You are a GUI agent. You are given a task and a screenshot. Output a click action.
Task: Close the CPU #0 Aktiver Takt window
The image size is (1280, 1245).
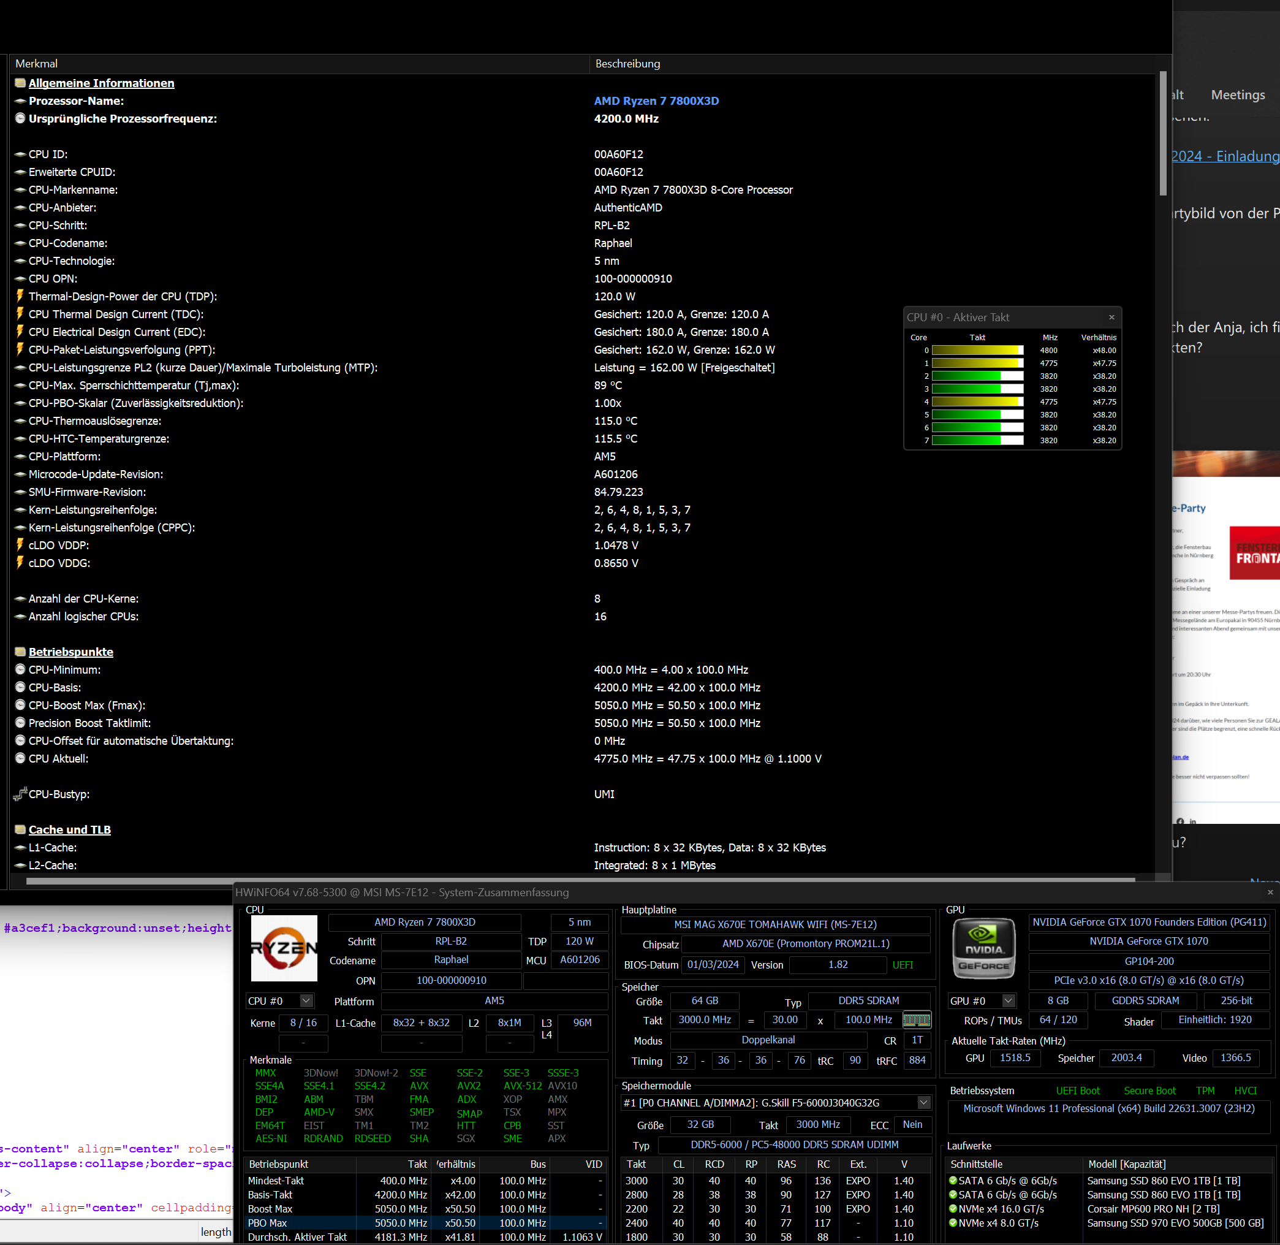pyautogui.click(x=1111, y=317)
